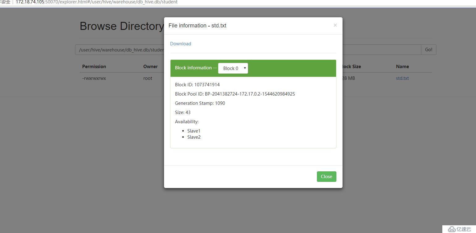Click Slave2 in availability list
Screen dimensions: 476x233
point(194,137)
